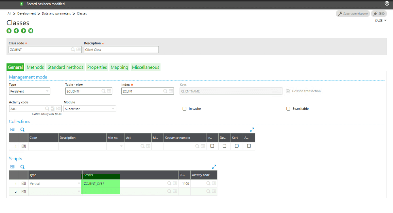This screenshot has width=393, height=213.
Task: Switch to the Mapping tab
Action: coord(119,67)
